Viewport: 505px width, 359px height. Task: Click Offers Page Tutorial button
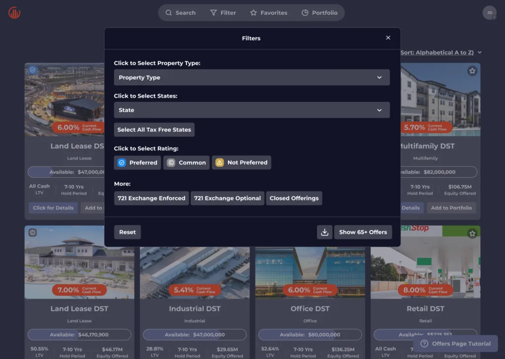[455, 344]
